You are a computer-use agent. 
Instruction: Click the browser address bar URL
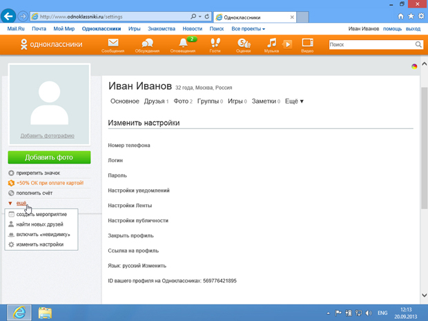[x=109, y=17]
